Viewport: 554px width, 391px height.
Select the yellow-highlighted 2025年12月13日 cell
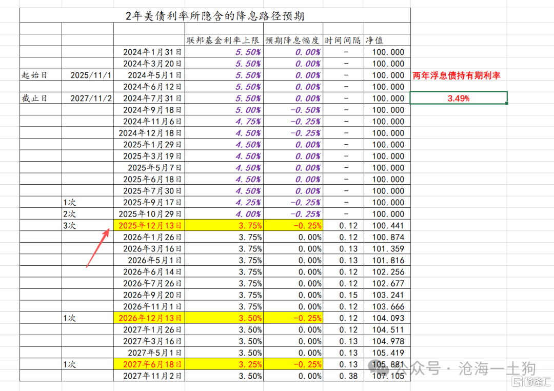point(149,225)
